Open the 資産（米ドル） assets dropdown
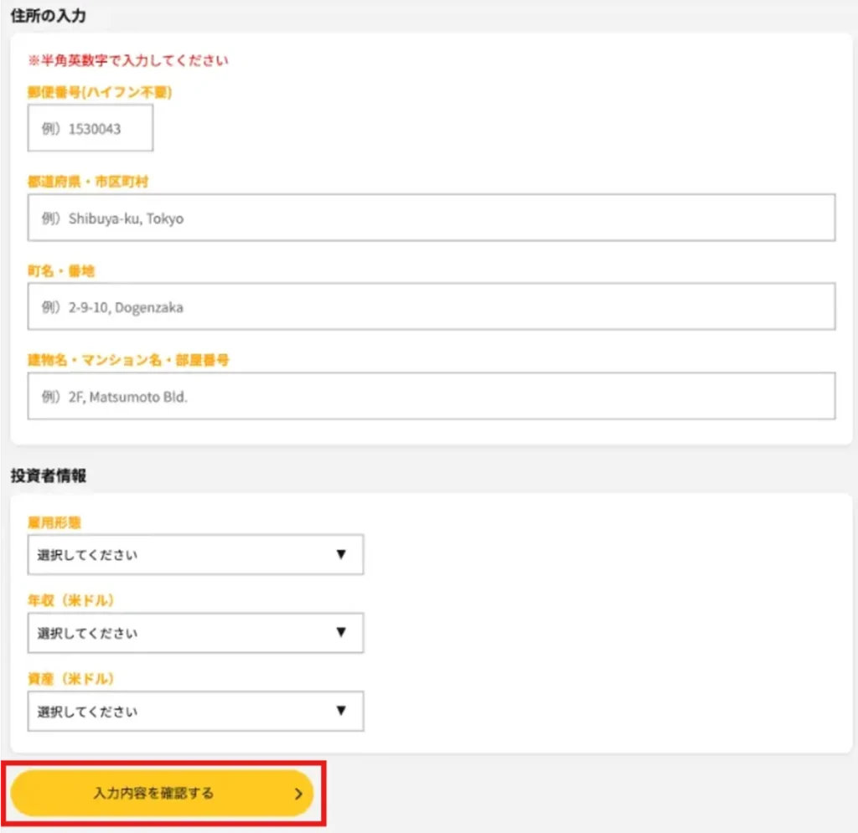 [195, 711]
